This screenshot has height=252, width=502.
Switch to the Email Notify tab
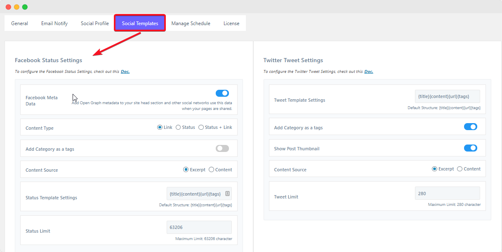point(54,23)
